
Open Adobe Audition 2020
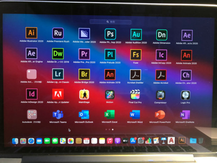136,34
